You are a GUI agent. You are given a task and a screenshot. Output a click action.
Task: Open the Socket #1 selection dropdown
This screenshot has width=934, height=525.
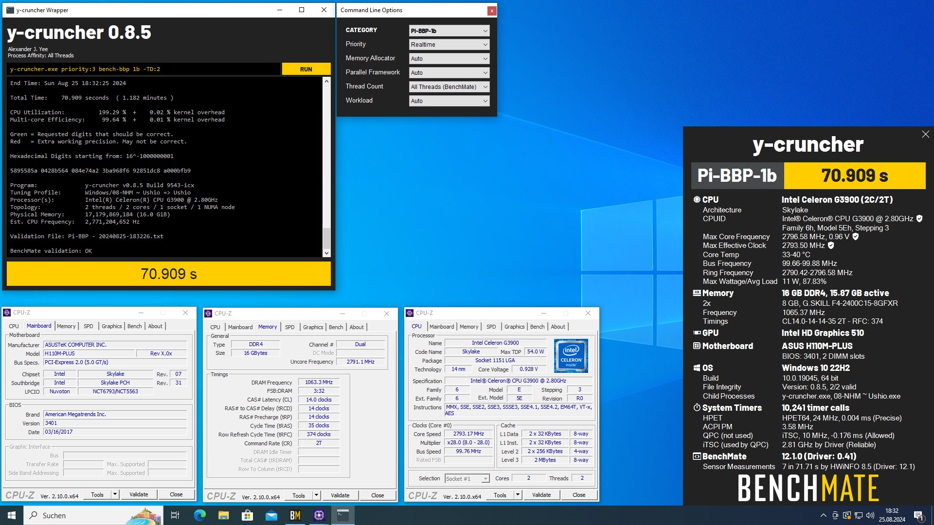click(467, 479)
